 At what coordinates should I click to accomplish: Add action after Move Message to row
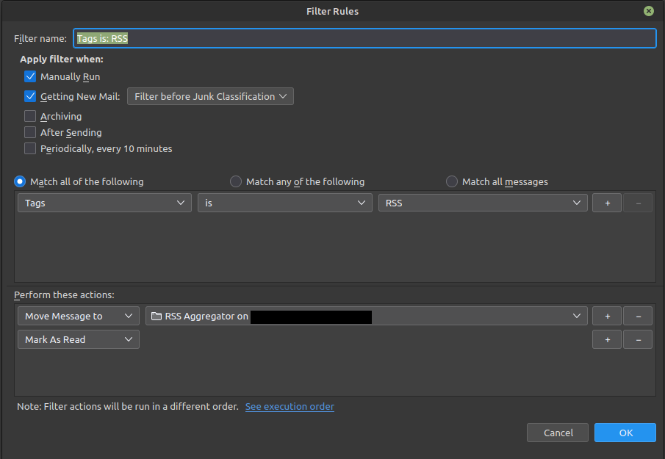(x=607, y=317)
